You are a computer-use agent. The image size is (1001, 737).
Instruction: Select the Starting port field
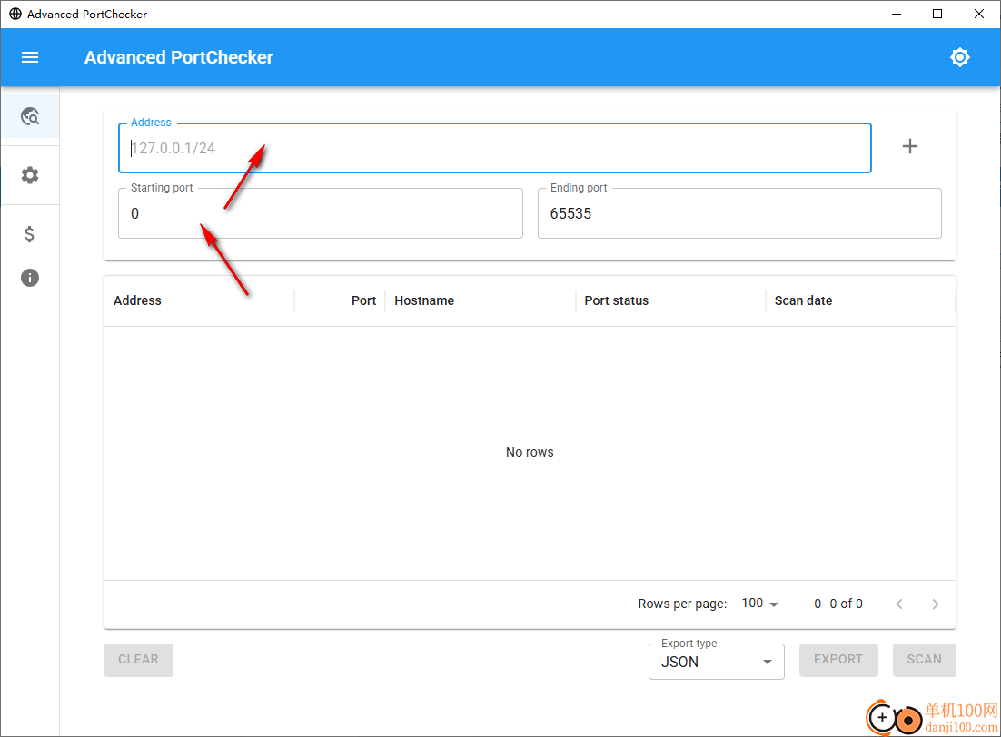pos(321,213)
